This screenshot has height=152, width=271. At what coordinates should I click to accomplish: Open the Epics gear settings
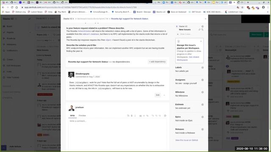click(202, 117)
